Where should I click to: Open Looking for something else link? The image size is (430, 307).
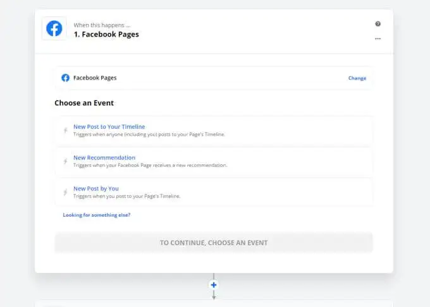(x=97, y=215)
